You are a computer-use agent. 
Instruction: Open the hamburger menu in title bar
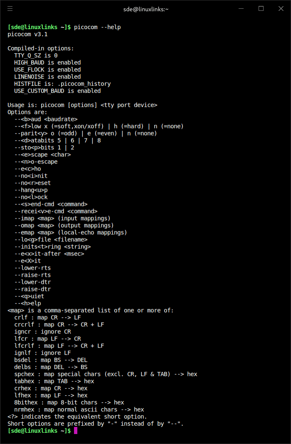point(10,8)
